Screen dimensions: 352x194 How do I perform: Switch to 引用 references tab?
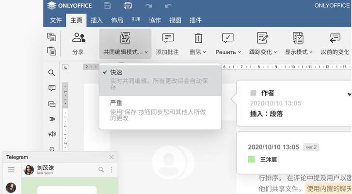[x=136, y=20]
